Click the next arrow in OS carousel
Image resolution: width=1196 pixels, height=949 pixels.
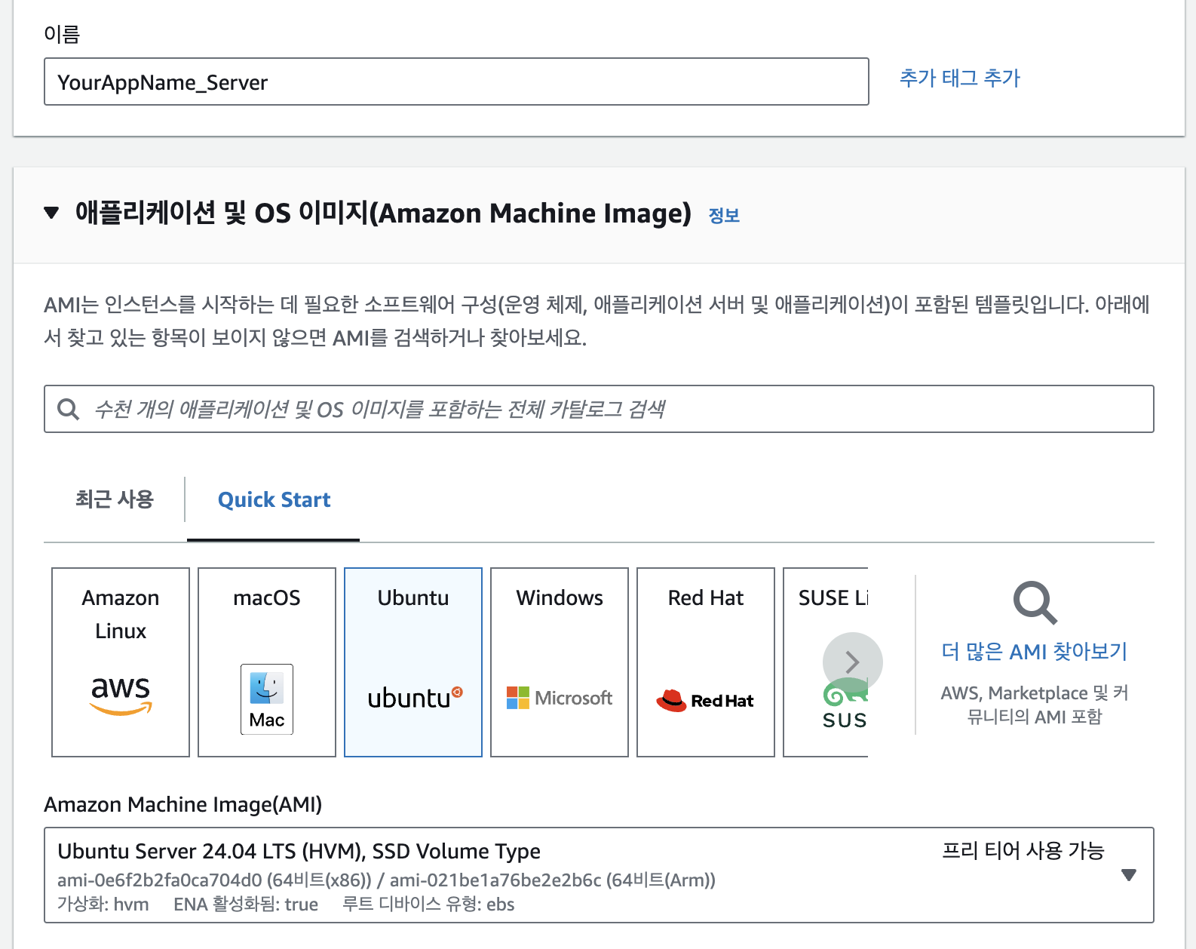(x=853, y=662)
